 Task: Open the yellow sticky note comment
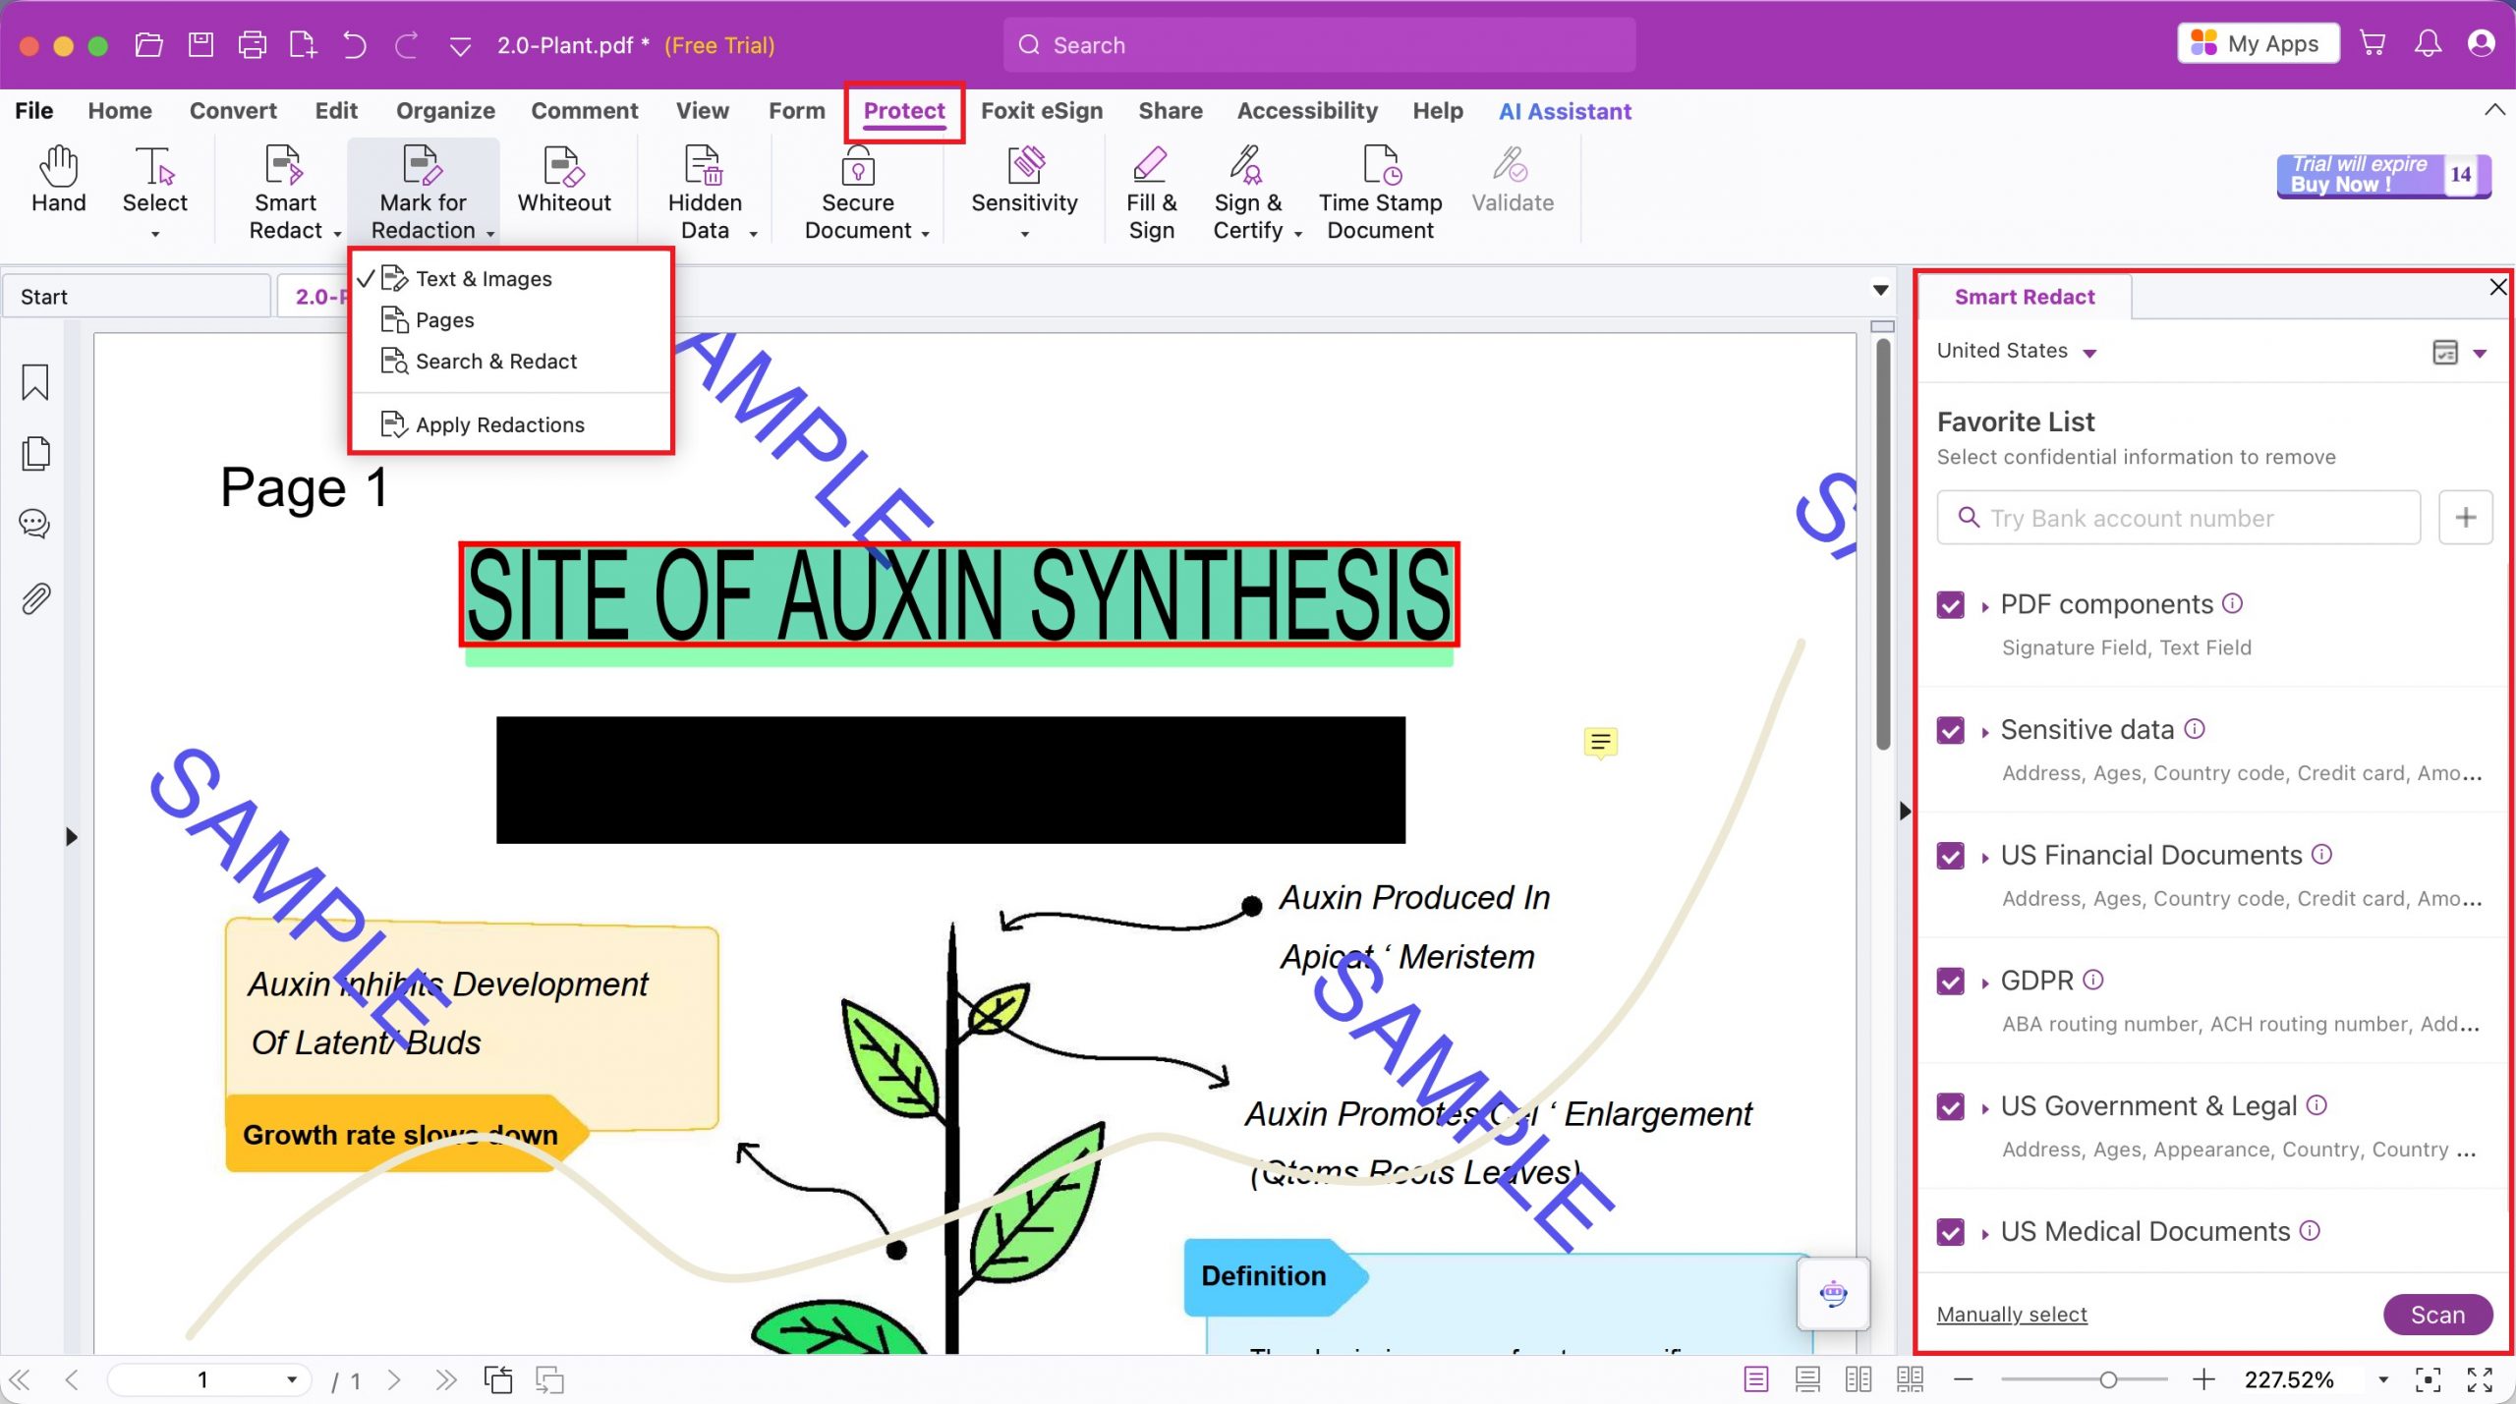[1600, 742]
